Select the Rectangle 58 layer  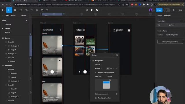point(15,46)
